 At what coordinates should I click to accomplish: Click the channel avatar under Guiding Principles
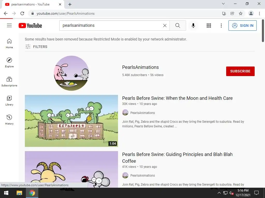(x=125, y=175)
